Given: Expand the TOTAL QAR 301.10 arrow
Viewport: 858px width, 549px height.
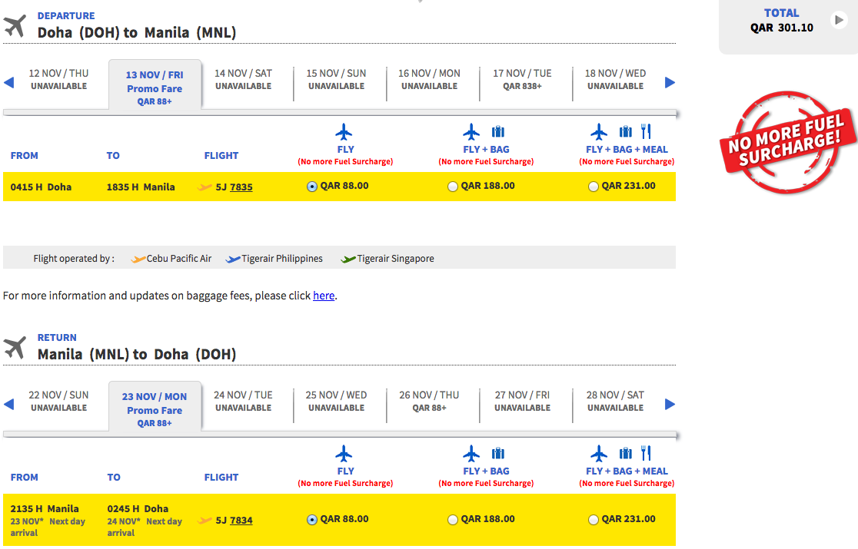Looking at the screenshot, I should pyautogui.click(x=838, y=20).
